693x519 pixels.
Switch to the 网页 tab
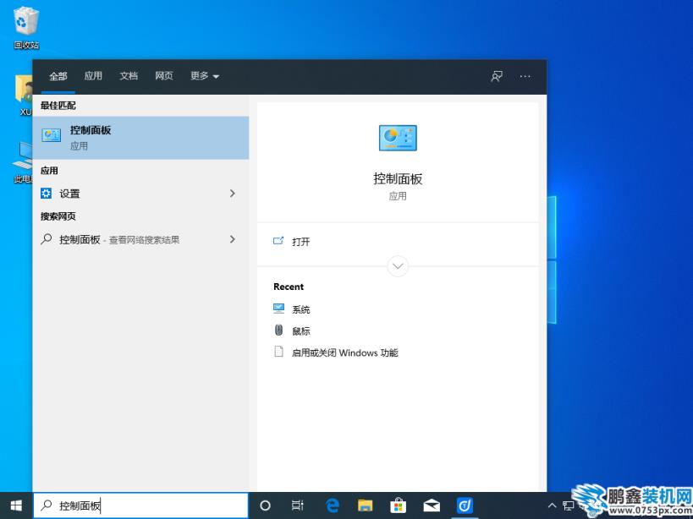tap(164, 76)
